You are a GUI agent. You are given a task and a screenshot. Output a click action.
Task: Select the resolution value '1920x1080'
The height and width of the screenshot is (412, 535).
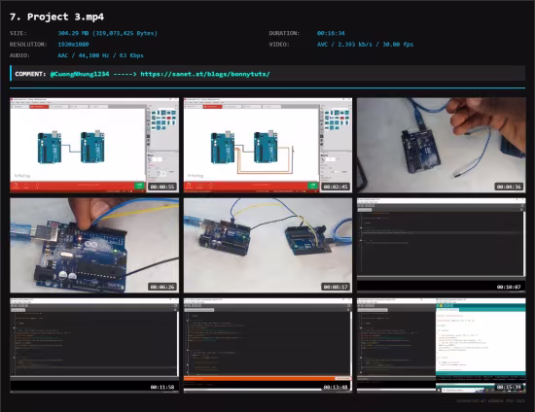73,45
